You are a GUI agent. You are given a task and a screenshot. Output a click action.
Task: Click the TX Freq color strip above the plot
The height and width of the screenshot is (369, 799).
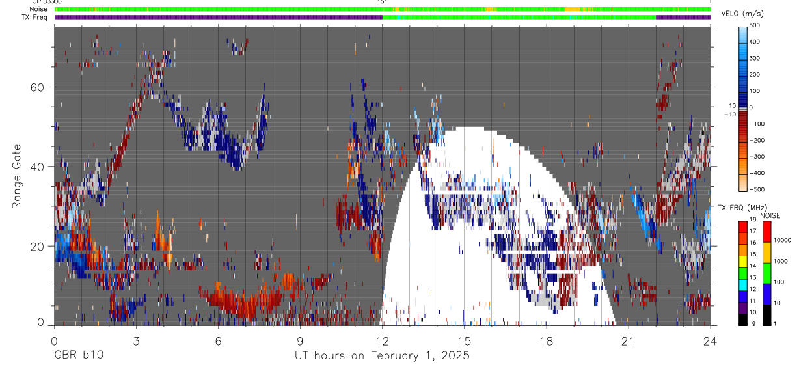pyautogui.click(x=383, y=17)
